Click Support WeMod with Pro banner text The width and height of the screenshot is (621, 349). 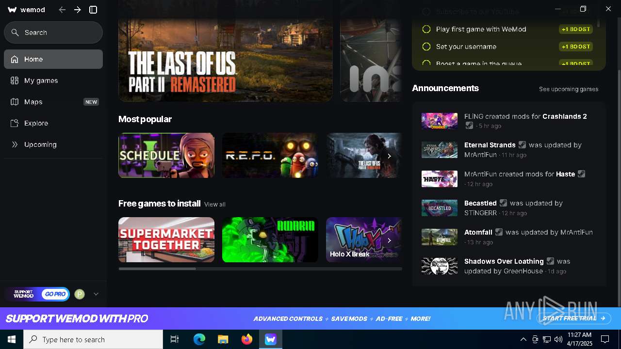77,318
